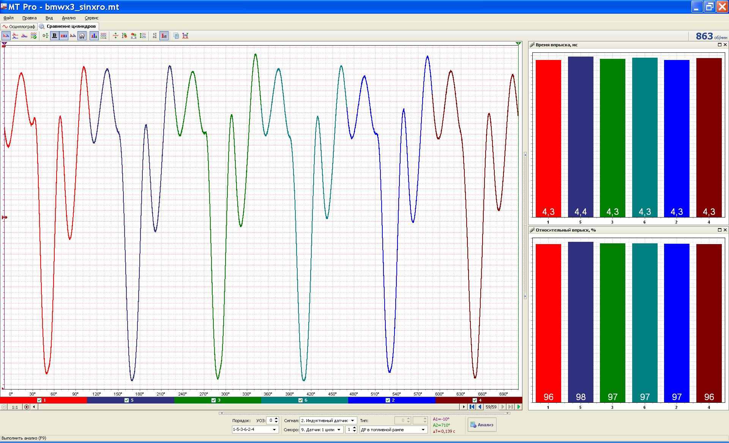Uncheck cylinder 5 checkbox in navy segment
Image resolution: width=729 pixels, height=443 pixels.
tap(127, 400)
